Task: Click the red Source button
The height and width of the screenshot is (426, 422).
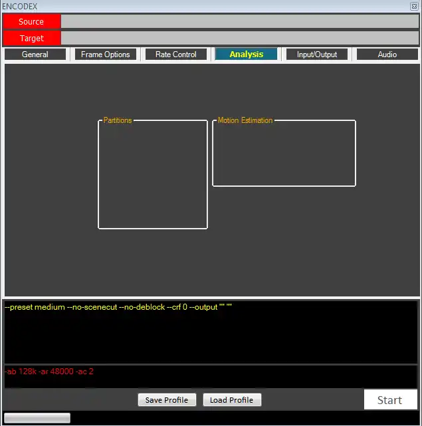Action: [x=31, y=21]
